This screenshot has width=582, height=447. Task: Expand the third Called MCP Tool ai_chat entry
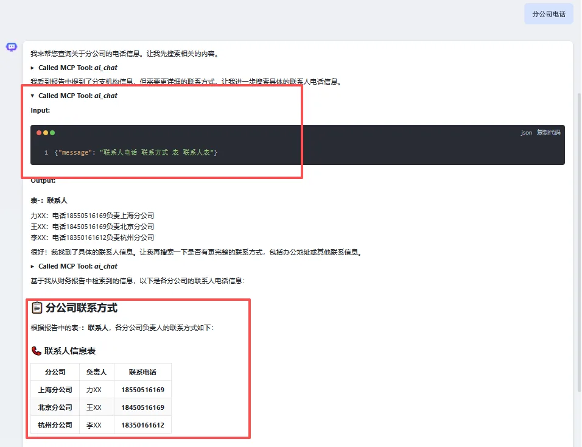74,266
